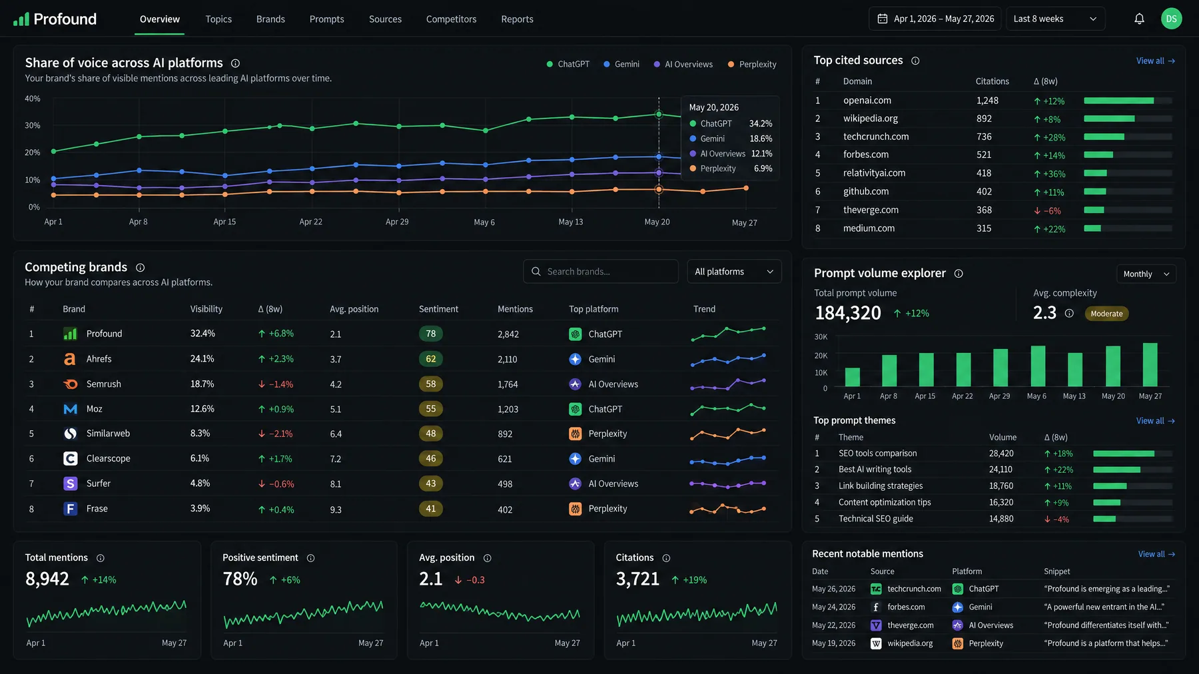Open the DS user avatar menu
This screenshot has height=674, width=1199.
click(x=1171, y=19)
